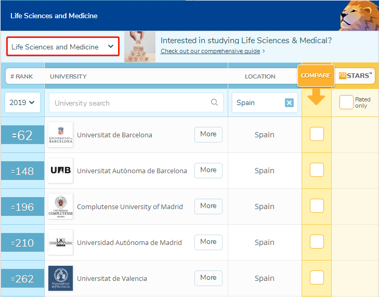The width and height of the screenshot is (379, 297).
Task: Click the =196 rank cell
Action: (22, 206)
